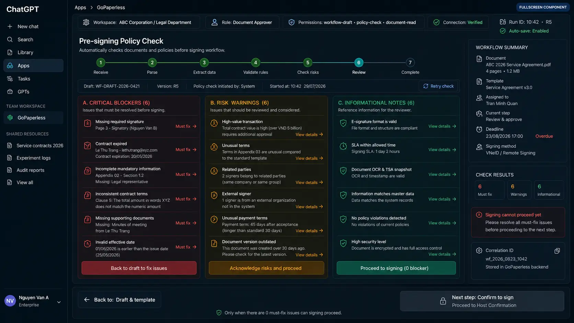574x323 pixels.
Task: Click Must fix for Incomplete mandatory information
Action: [x=186, y=174]
